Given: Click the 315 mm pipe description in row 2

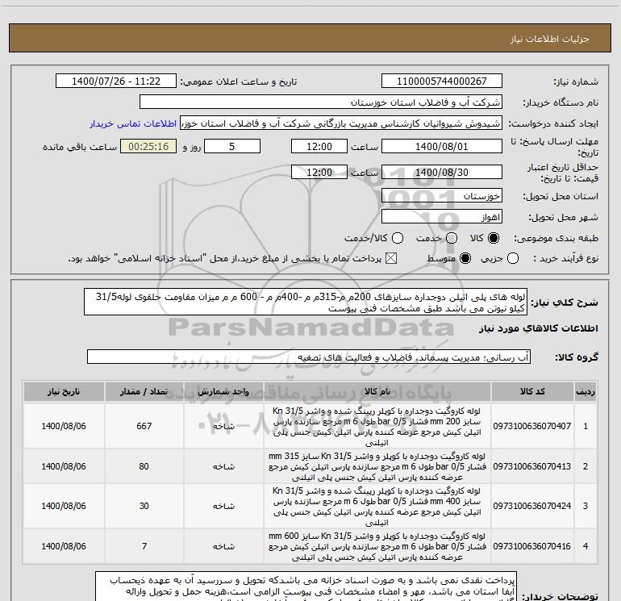Looking at the screenshot, I should tap(377, 466).
